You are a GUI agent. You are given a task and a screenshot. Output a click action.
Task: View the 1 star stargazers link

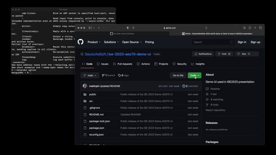click(211, 94)
